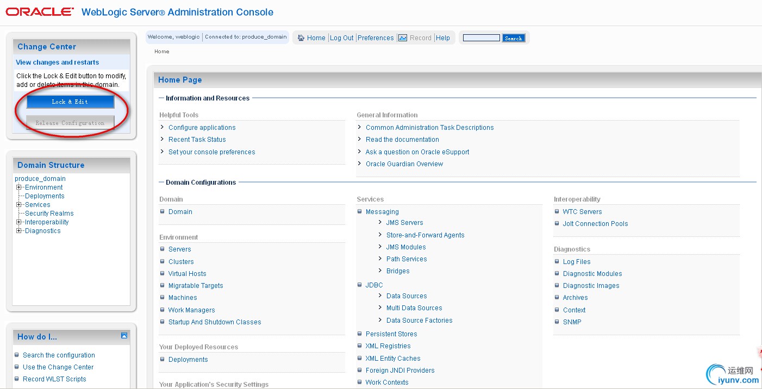
Task: Expand the Environment tree node
Action: point(19,187)
